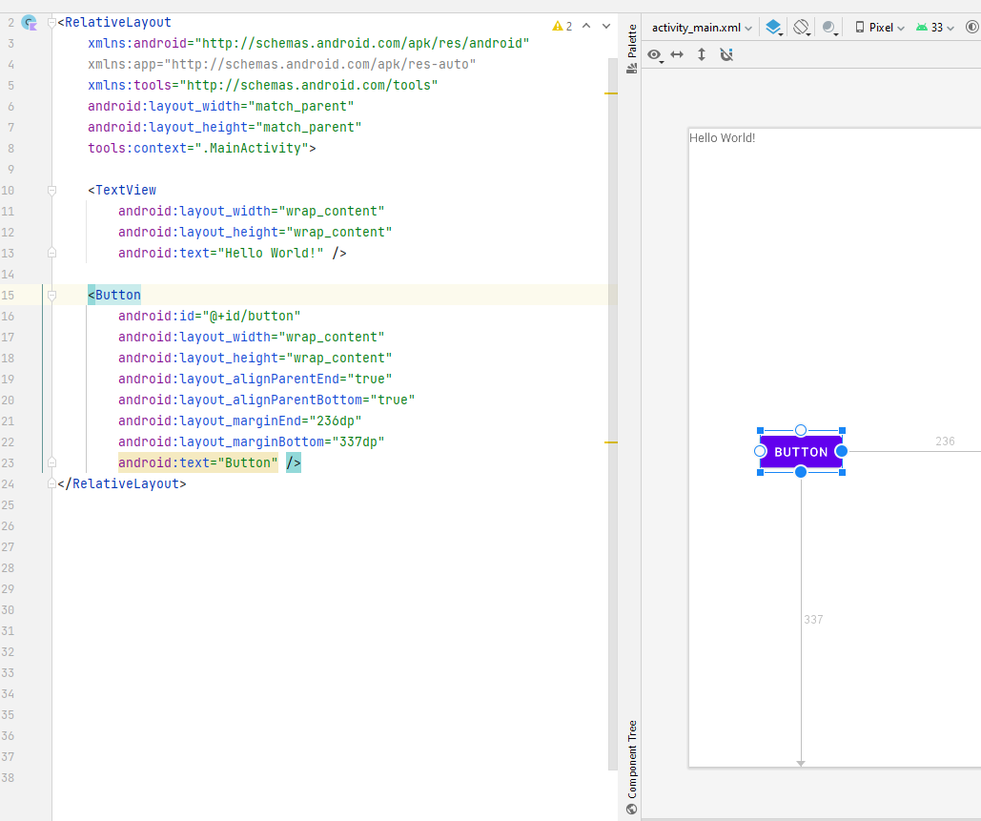Click the android:text="Hello World!" attribute
The image size is (981, 821).
tap(221, 253)
